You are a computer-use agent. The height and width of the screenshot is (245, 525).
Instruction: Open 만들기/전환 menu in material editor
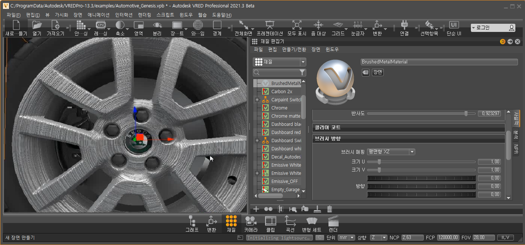(x=294, y=49)
